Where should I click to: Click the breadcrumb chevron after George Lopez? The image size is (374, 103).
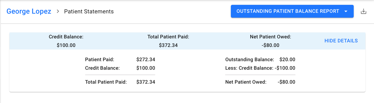click(58, 11)
